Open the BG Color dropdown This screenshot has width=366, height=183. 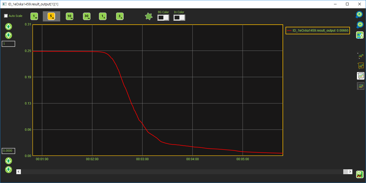(163, 17)
